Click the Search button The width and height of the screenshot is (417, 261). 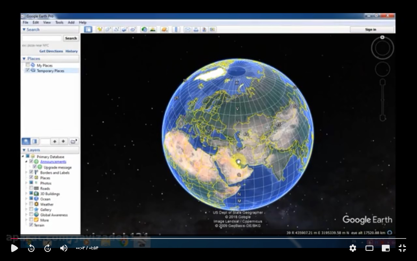click(71, 38)
